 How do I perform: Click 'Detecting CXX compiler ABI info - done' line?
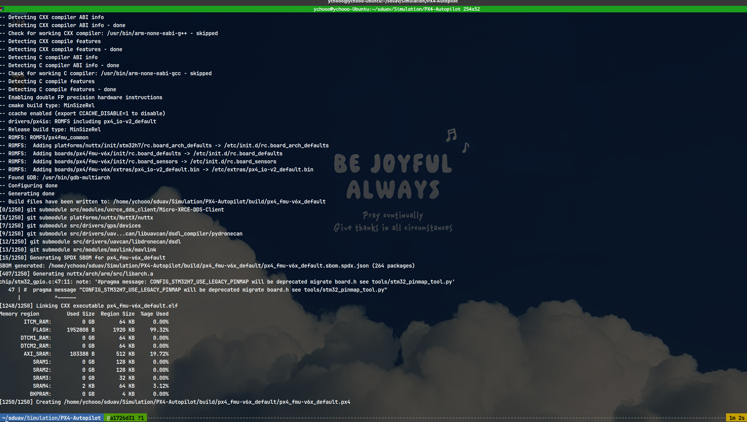(x=63, y=25)
